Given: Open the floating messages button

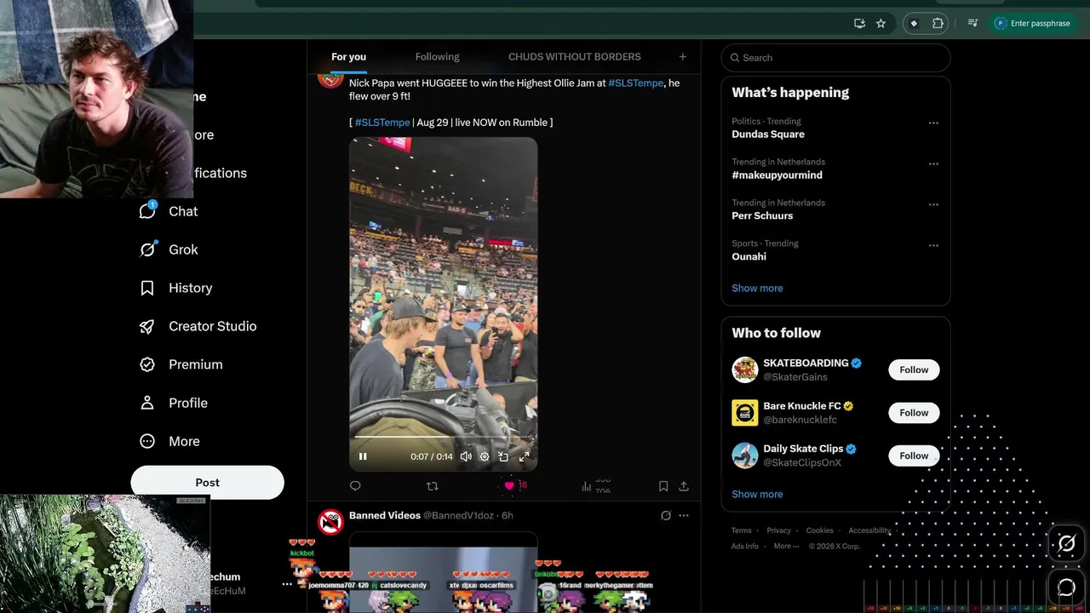Looking at the screenshot, I should 1066,587.
